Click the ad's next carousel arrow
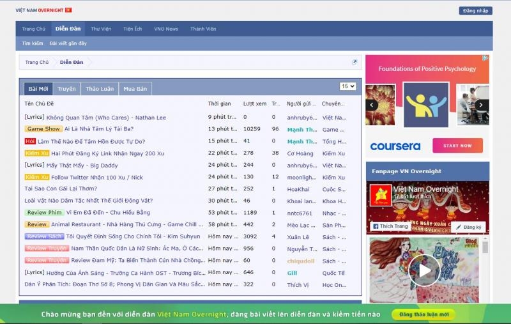 (481, 105)
